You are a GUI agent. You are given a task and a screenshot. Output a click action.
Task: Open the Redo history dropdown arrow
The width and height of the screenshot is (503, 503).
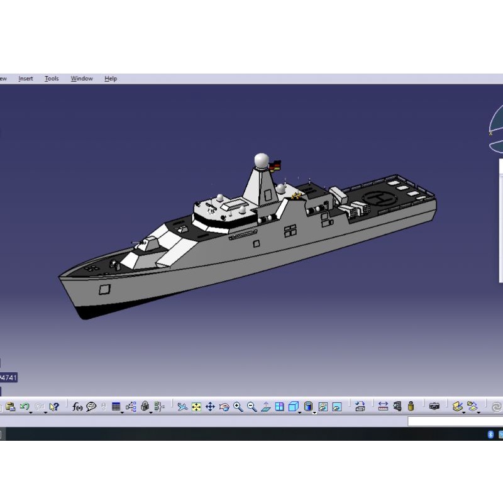[45, 412]
